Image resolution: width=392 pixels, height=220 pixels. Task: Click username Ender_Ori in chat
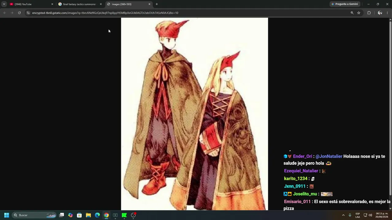(303, 156)
